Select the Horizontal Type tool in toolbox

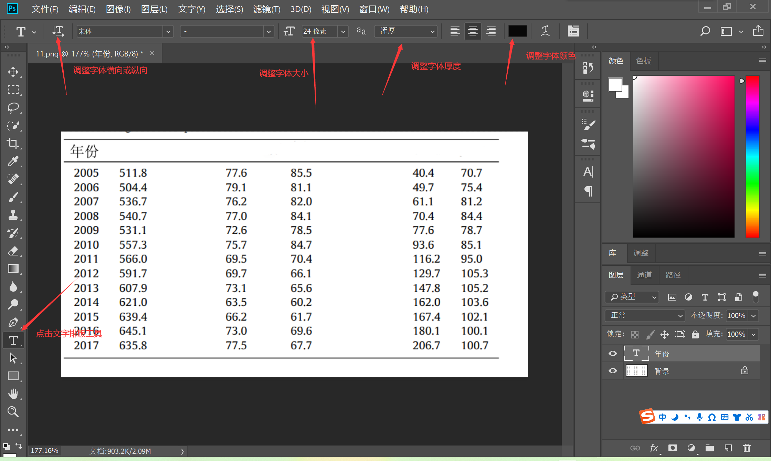pyautogui.click(x=13, y=340)
